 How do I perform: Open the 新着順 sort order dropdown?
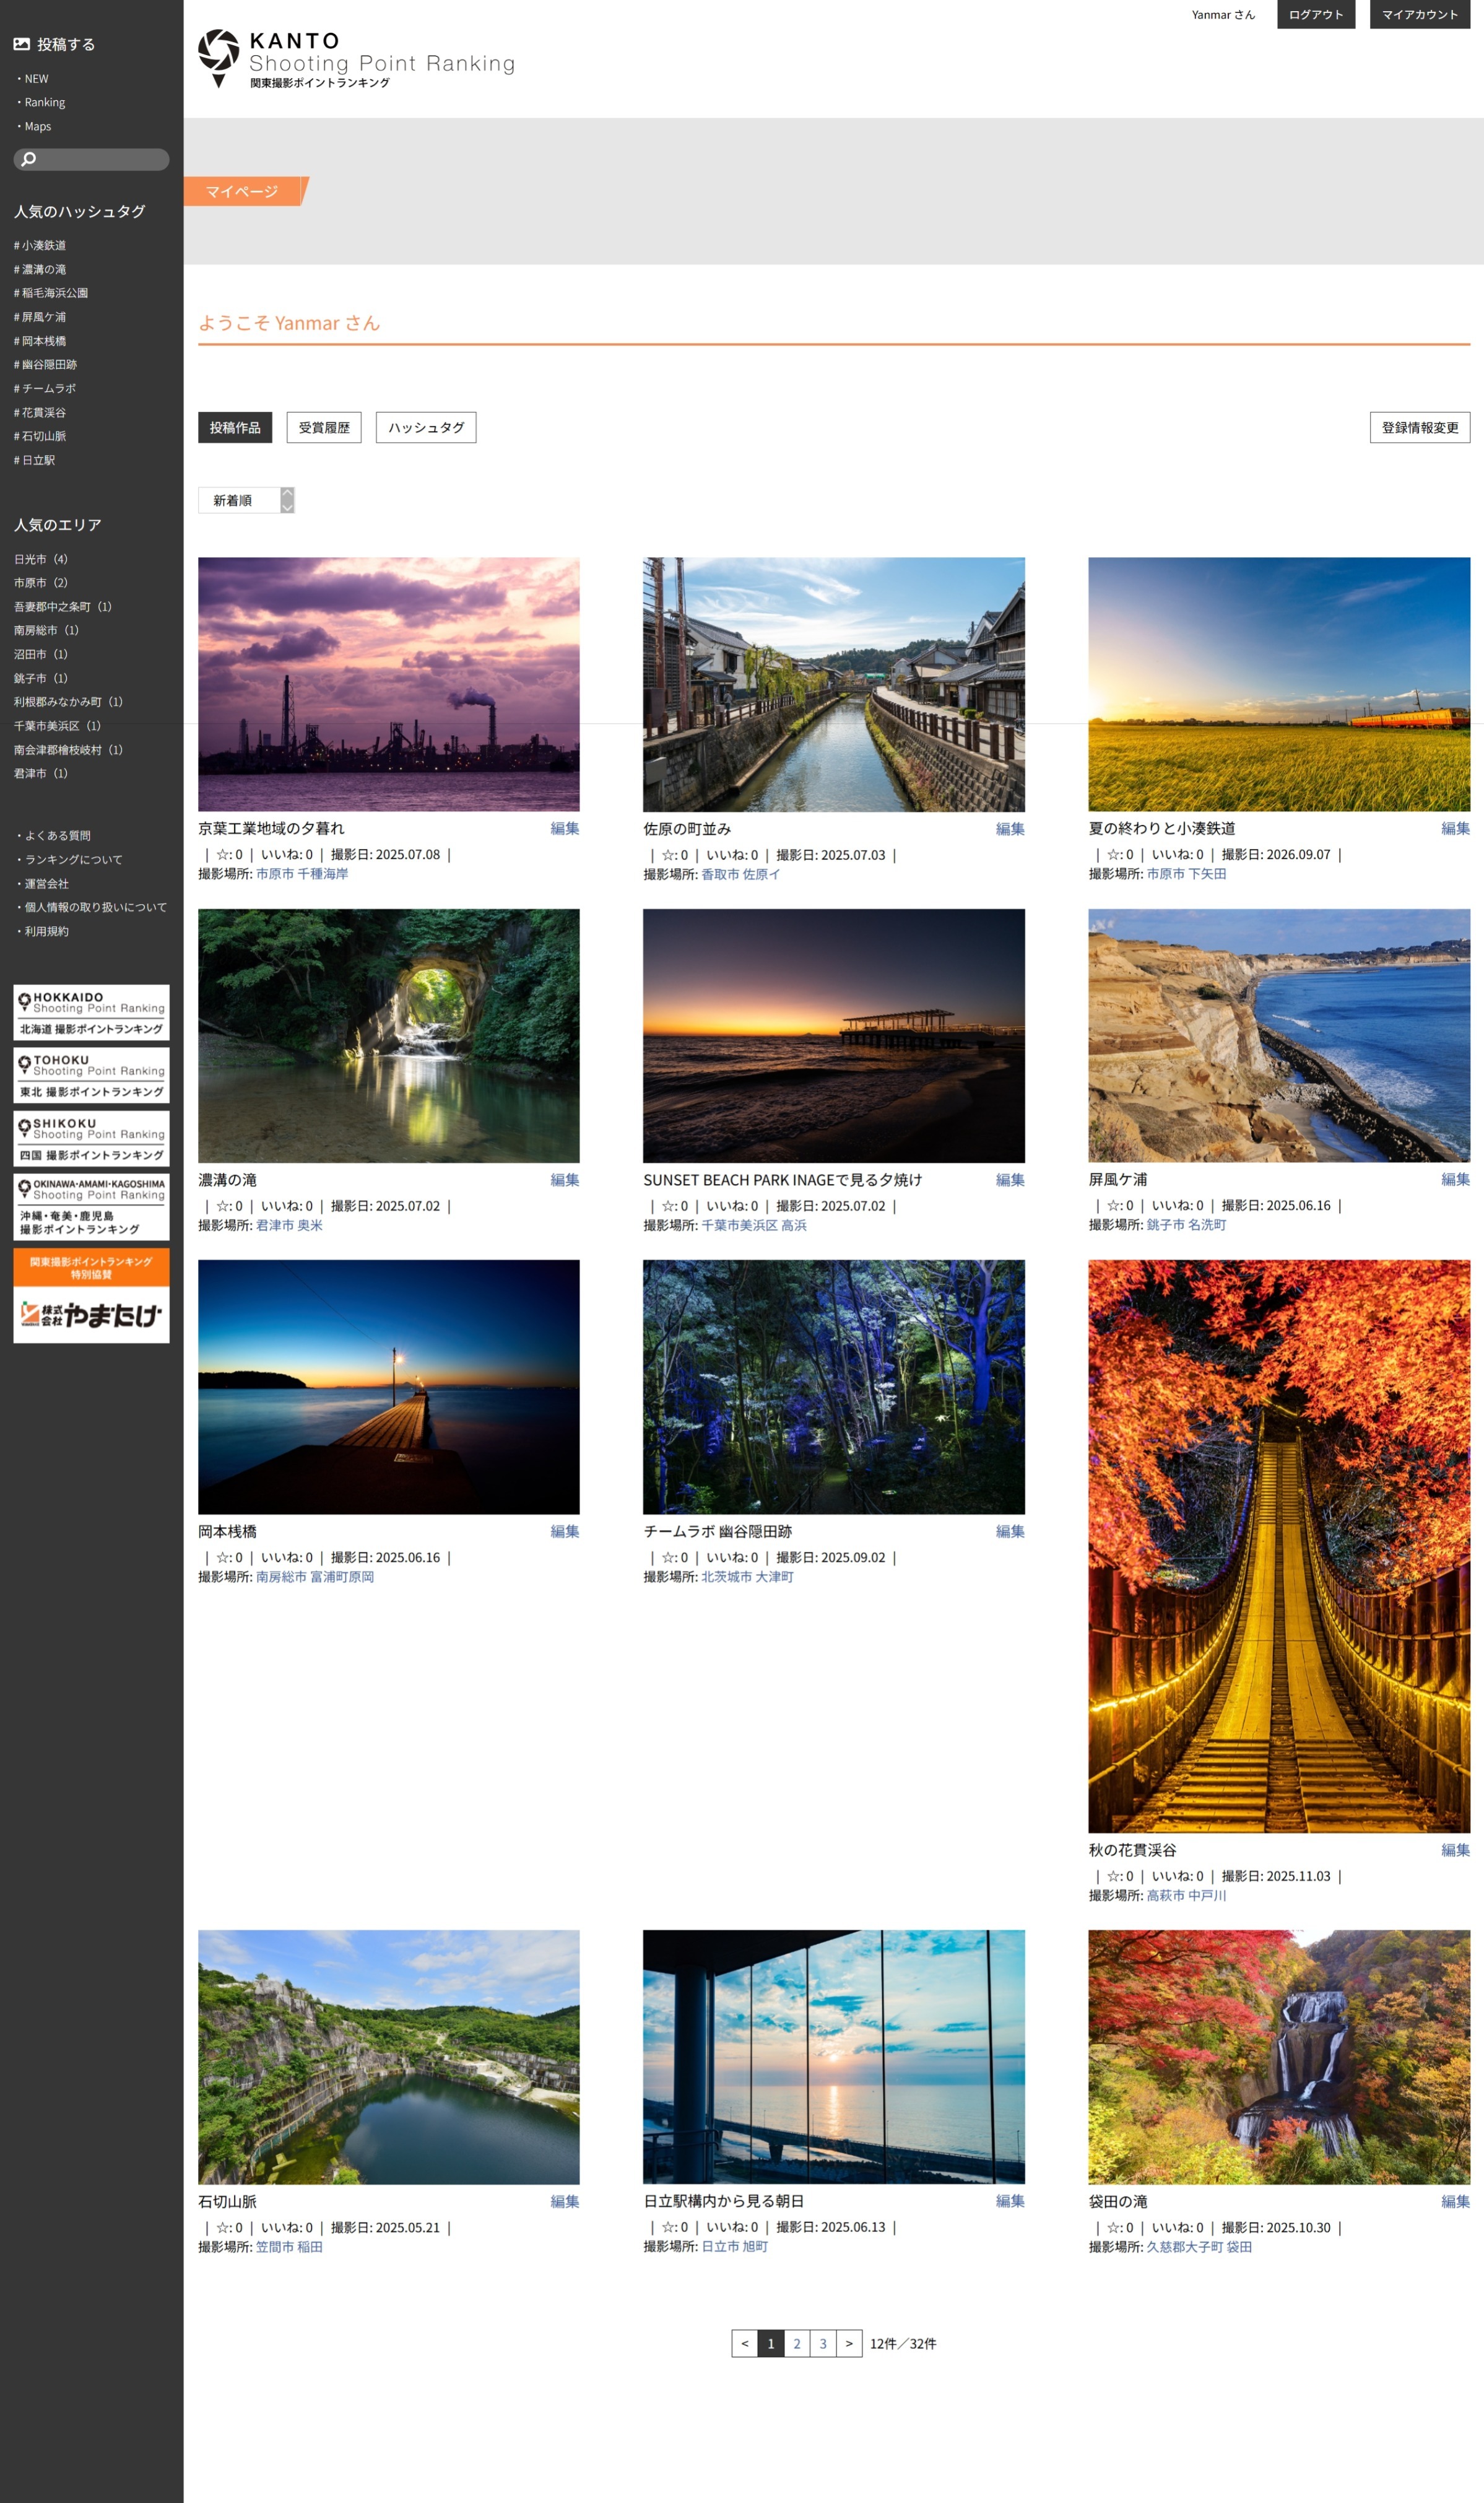coord(246,500)
